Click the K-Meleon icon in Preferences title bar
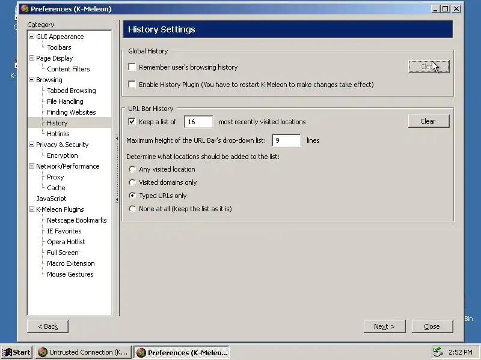 point(25,9)
